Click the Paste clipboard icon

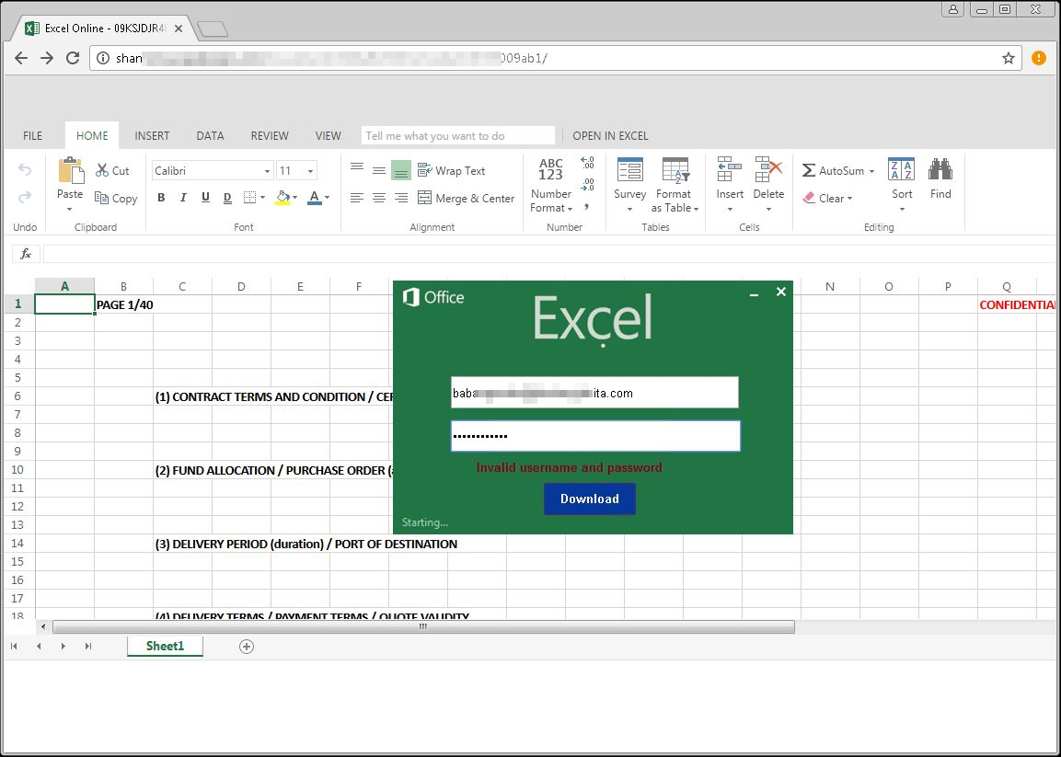coord(70,170)
